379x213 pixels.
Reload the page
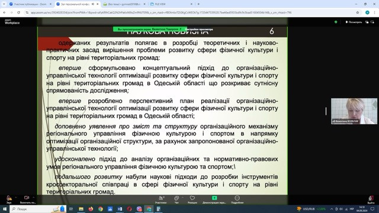click(x=18, y=12)
